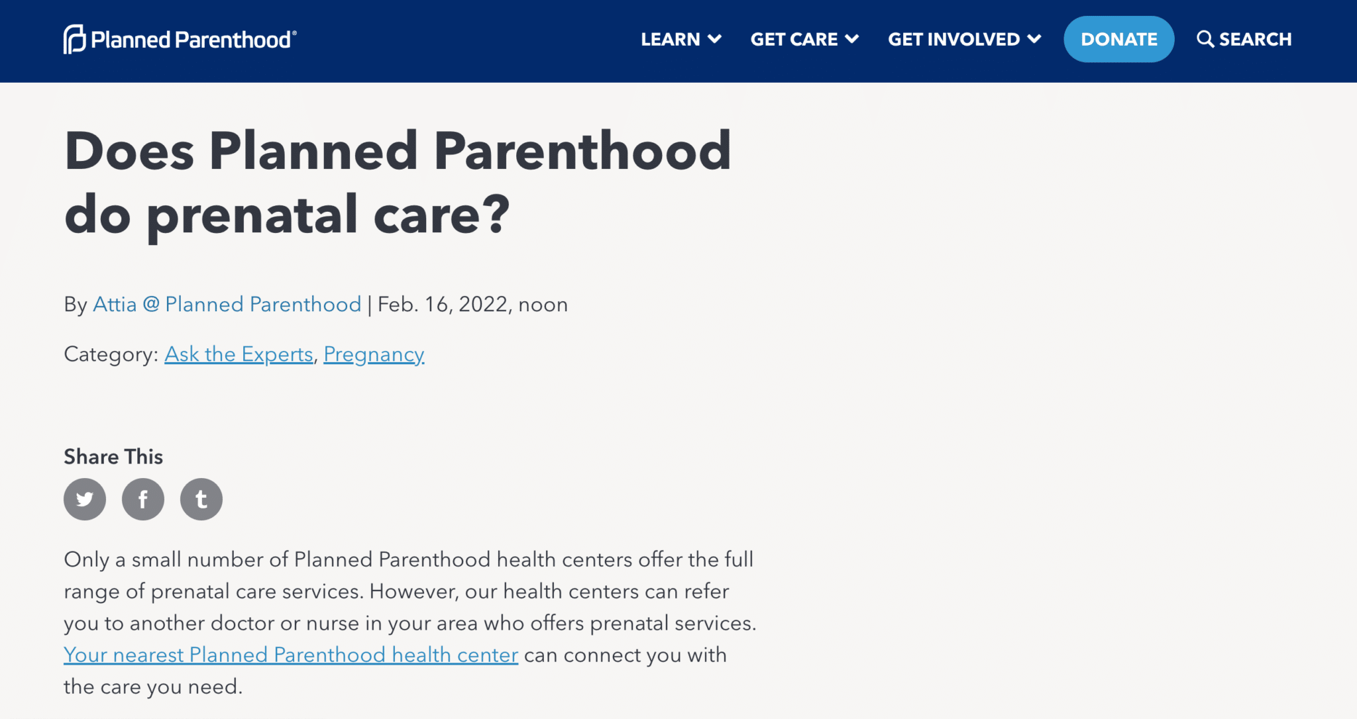The height and width of the screenshot is (719, 1357).
Task: Open the GET CARE menu
Action: point(804,39)
